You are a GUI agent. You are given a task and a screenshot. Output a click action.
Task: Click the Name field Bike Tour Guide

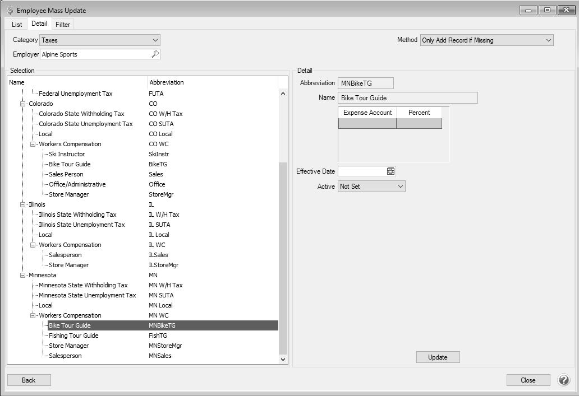[408, 97]
